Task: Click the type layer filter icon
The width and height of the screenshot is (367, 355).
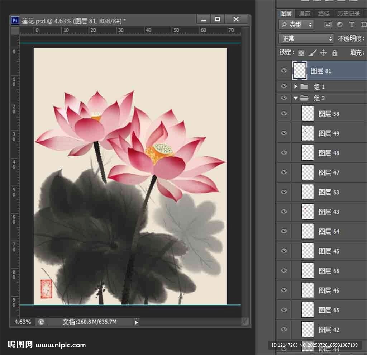Action: [x=352, y=24]
